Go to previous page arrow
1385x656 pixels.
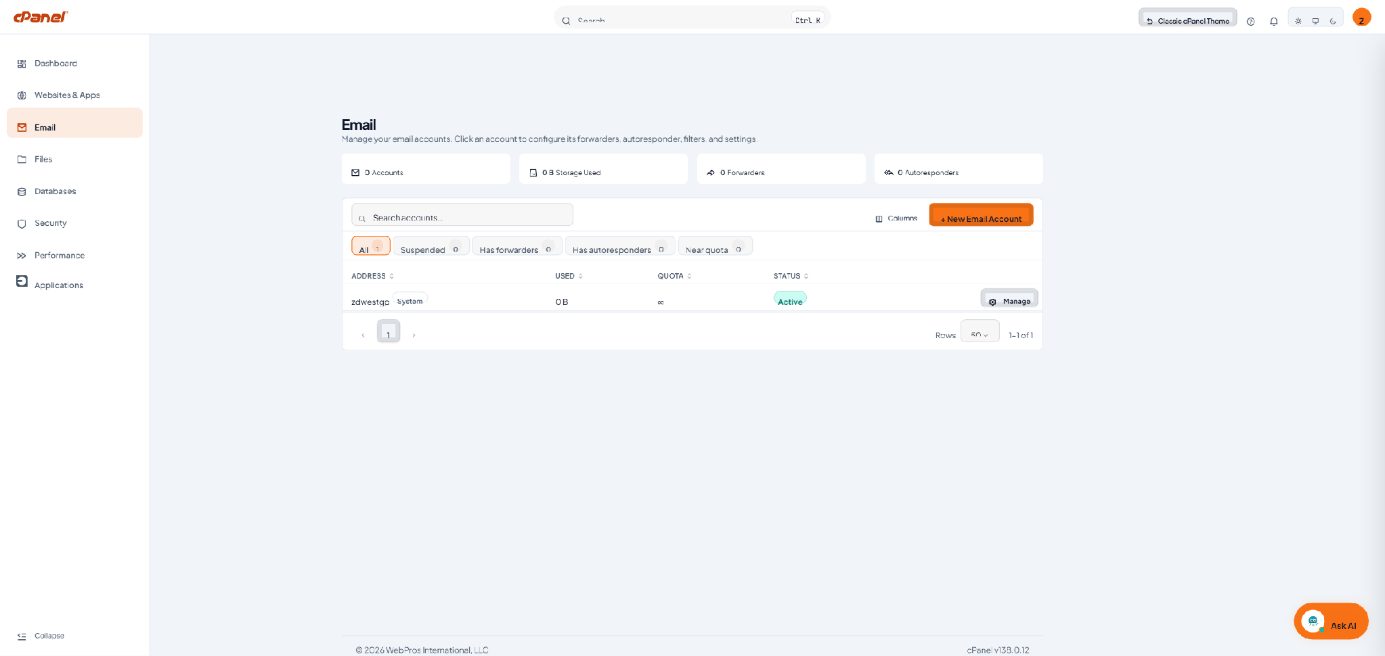pyautogui.click(x=363, y=335)
